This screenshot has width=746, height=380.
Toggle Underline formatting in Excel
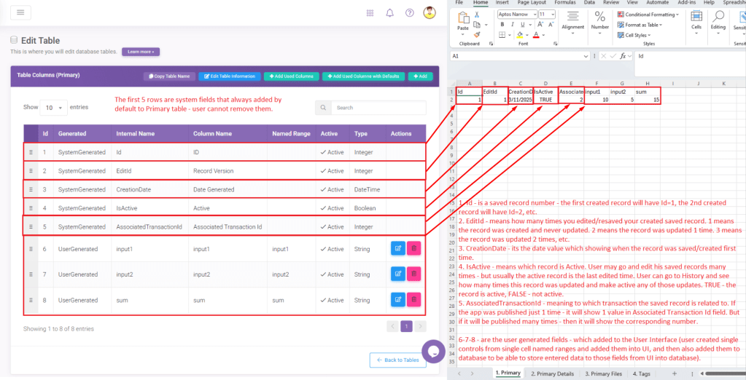[x=522, y=24]
